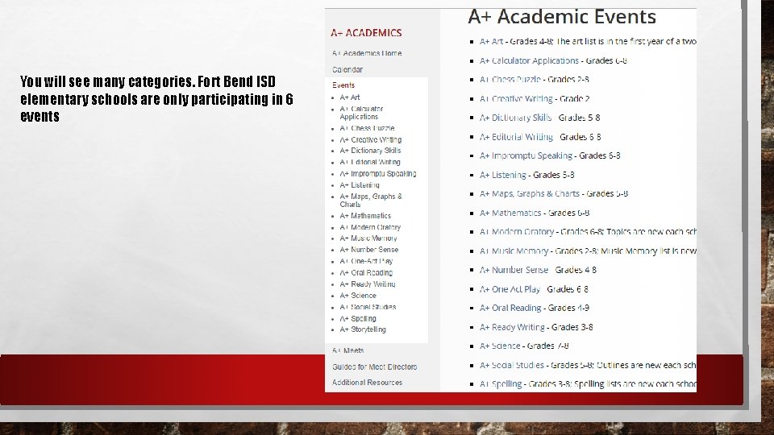Open Additional Resources sidebar link
Image resolution: width=774 pixels, height=435 pixels.
click(368, 382)
